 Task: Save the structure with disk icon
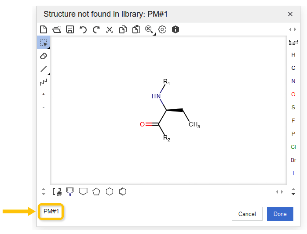[x=70, y=29]
